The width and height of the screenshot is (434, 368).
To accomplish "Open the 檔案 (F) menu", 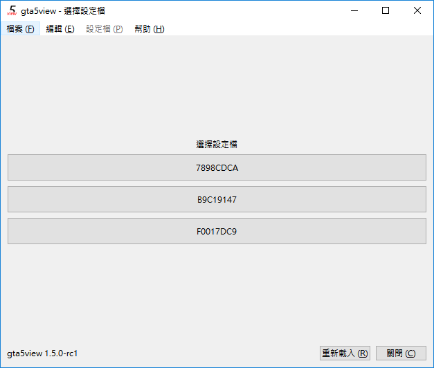I will [20, 29].
